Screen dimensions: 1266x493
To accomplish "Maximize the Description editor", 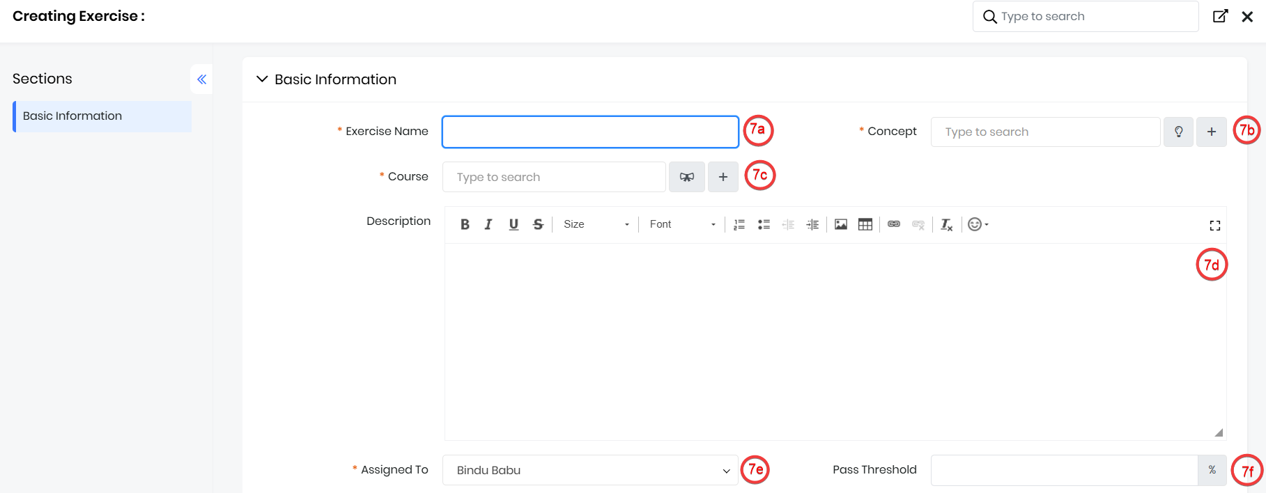I will point(1214,226).
